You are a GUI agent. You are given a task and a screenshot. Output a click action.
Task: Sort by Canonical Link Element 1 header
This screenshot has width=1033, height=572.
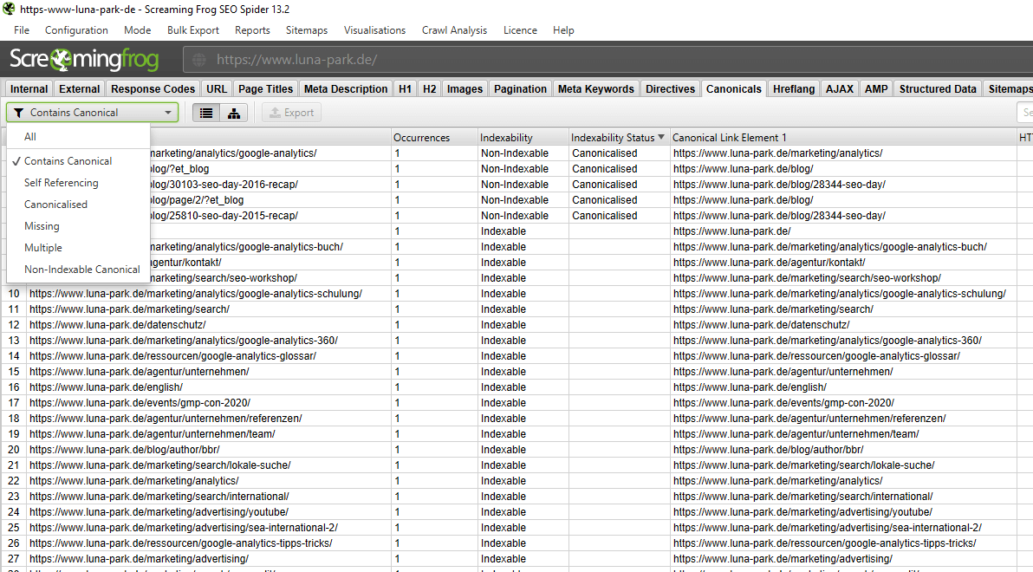coord(731,137)
